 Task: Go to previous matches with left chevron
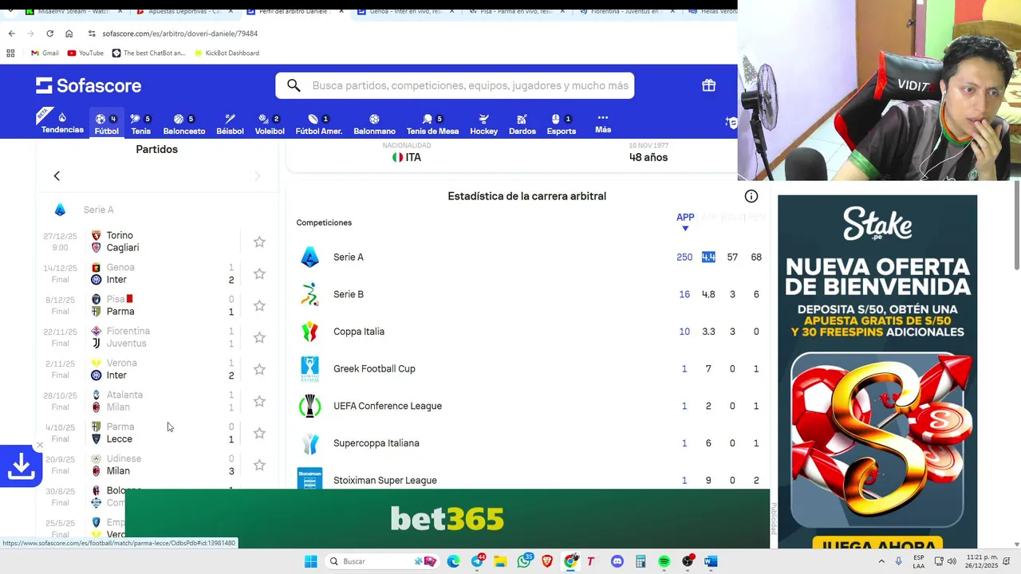click(57, 175)
